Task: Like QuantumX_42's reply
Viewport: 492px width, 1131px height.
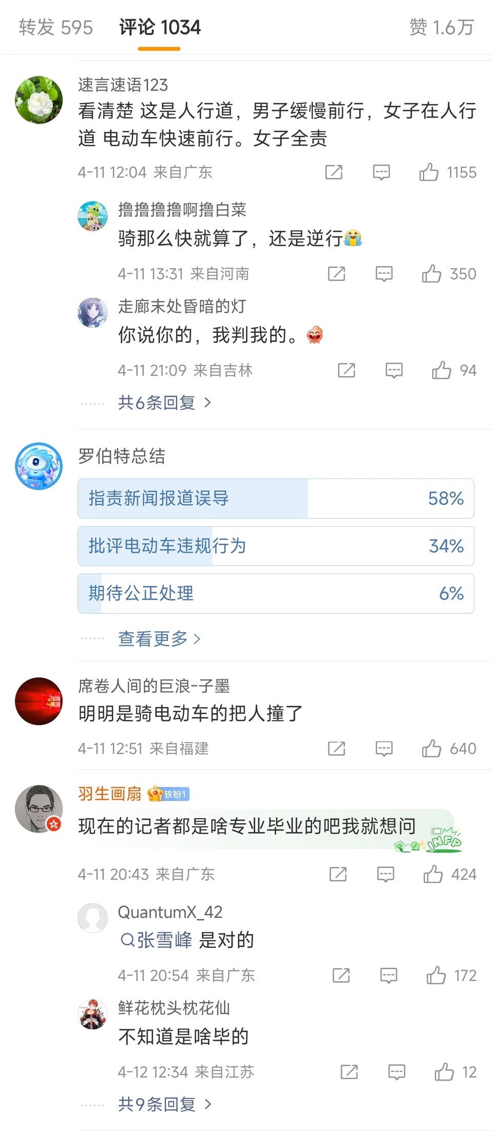Action: (x=436, y=975)
